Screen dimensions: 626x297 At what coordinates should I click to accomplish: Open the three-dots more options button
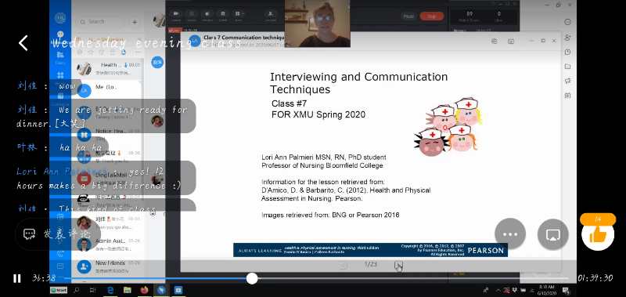510,234
